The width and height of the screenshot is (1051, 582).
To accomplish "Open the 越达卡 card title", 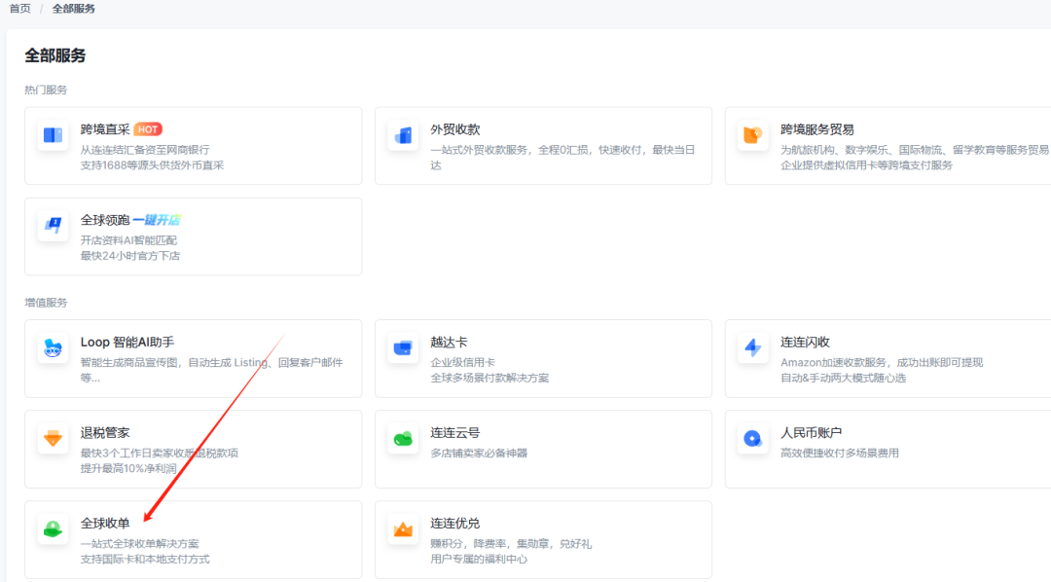I will 449,343.
